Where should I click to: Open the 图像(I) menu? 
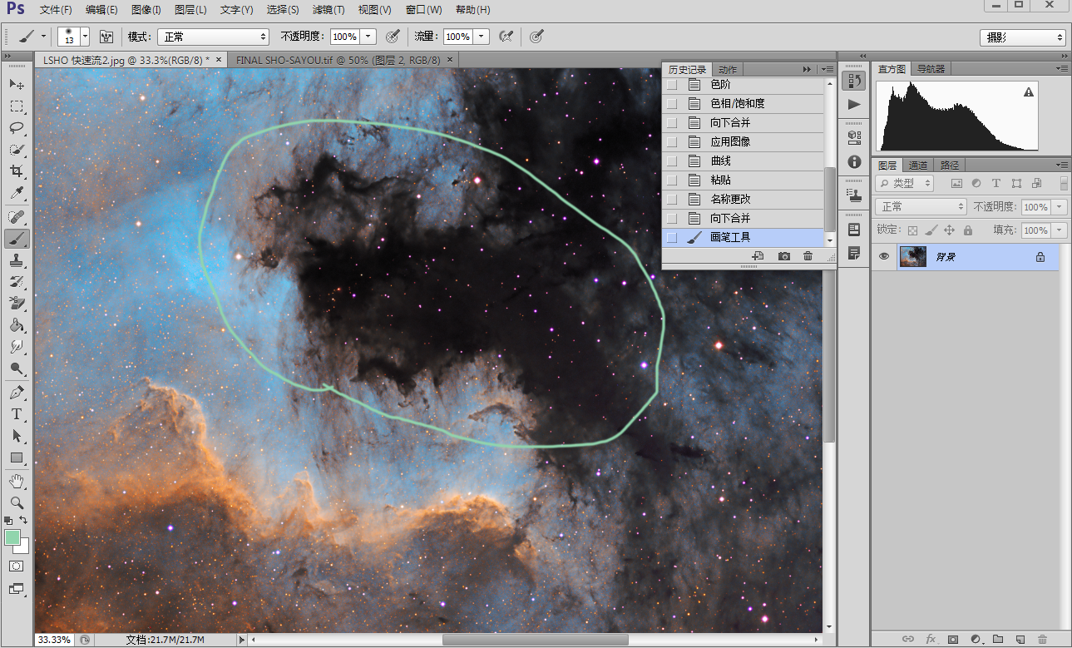[x=146, y=10]
